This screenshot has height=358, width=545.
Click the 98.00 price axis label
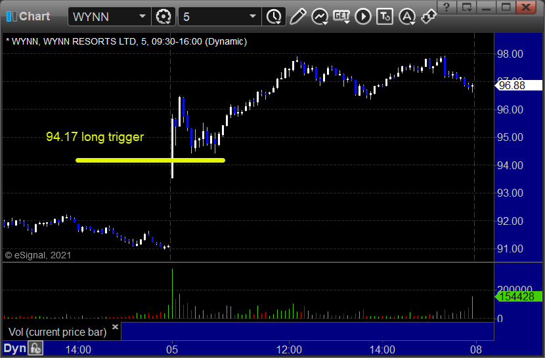click(x=510, y=54)
